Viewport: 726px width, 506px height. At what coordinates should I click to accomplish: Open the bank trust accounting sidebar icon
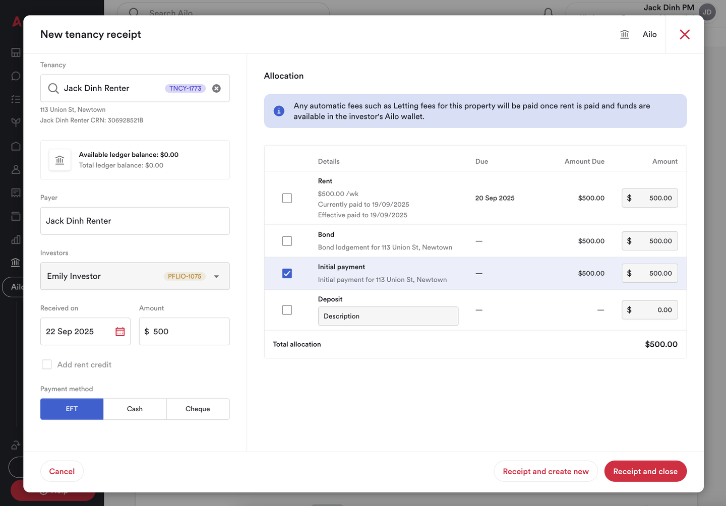16,263
